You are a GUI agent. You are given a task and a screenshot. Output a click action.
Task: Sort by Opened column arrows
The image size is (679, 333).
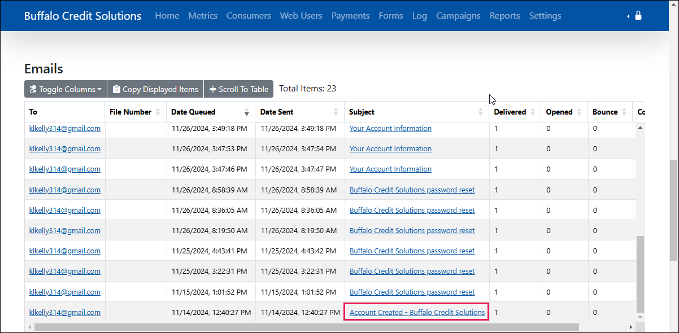(x=580, y=112)
